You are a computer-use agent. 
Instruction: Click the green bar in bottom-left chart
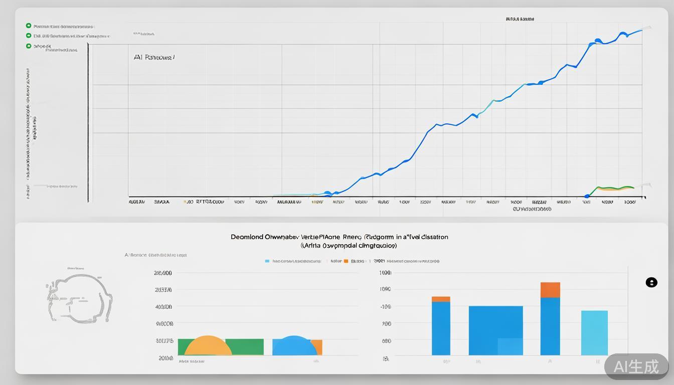(245, 346)
